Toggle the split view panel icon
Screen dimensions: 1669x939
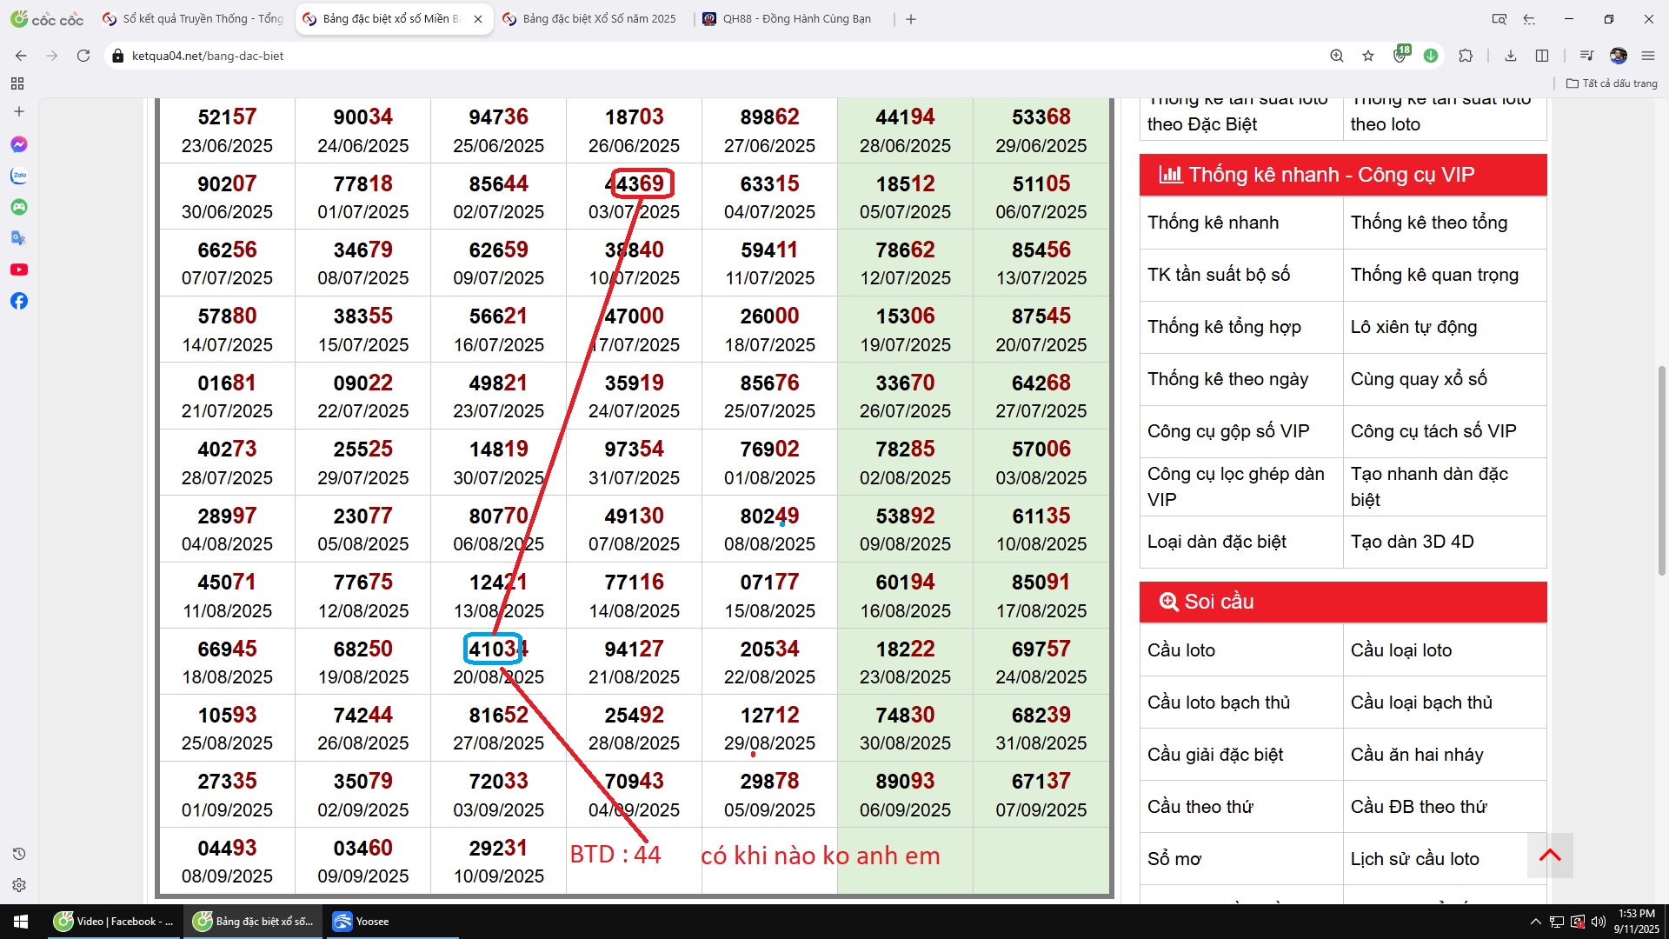coord(1542,56)
